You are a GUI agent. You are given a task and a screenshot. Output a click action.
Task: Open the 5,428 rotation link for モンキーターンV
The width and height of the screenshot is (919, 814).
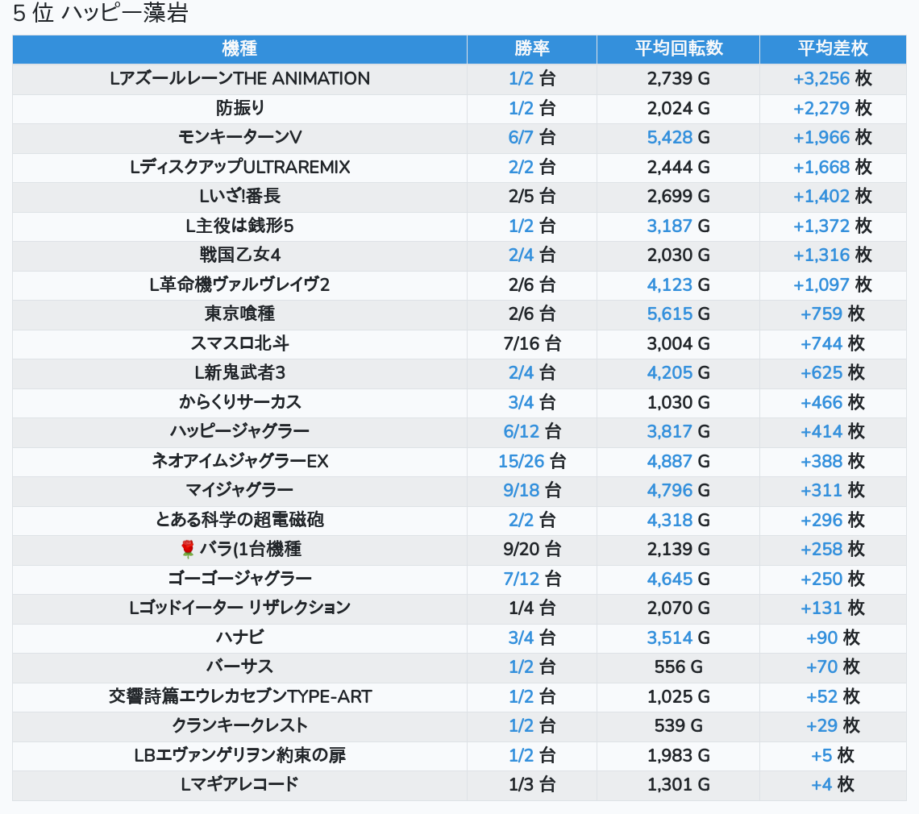pyautogui.click(x=669, y=138)
